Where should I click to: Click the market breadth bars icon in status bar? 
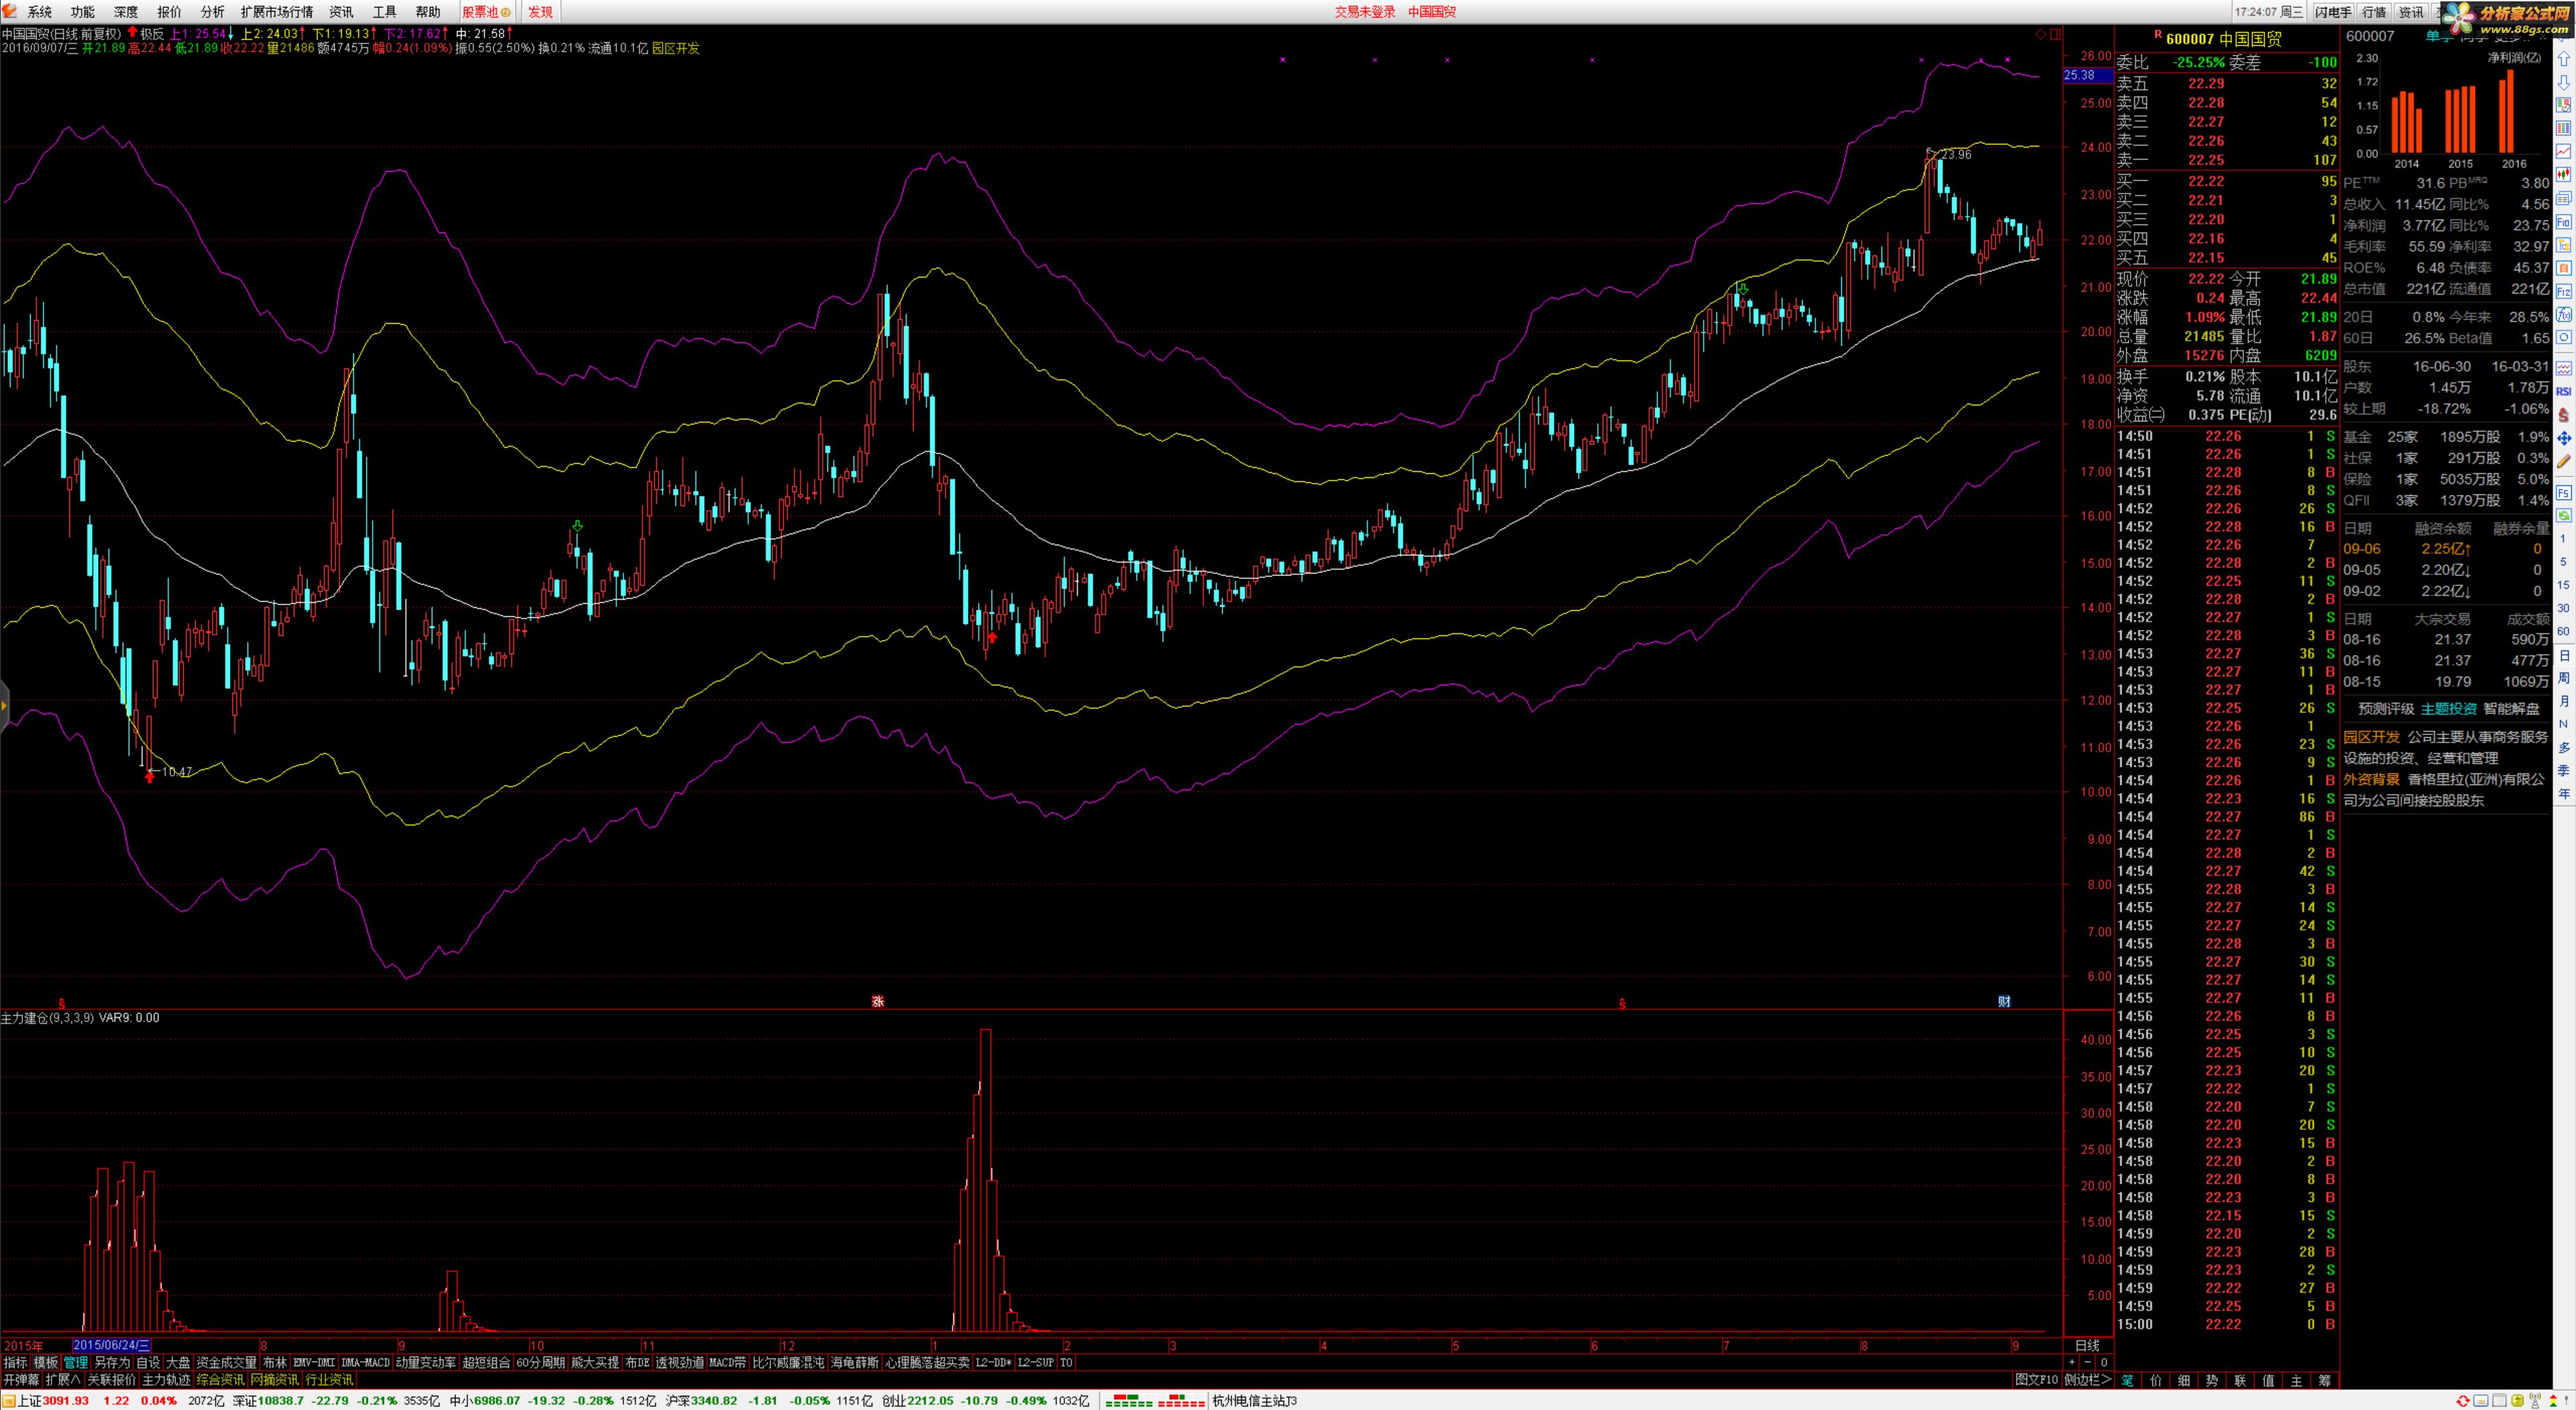1155,1401
